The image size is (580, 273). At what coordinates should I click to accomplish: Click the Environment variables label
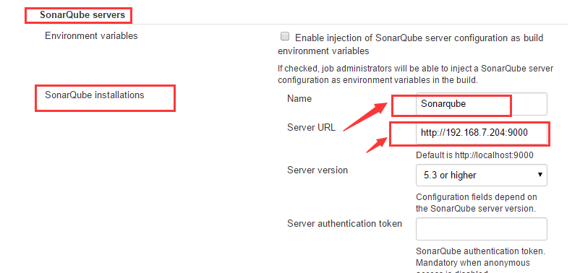[x=91, y=36]
